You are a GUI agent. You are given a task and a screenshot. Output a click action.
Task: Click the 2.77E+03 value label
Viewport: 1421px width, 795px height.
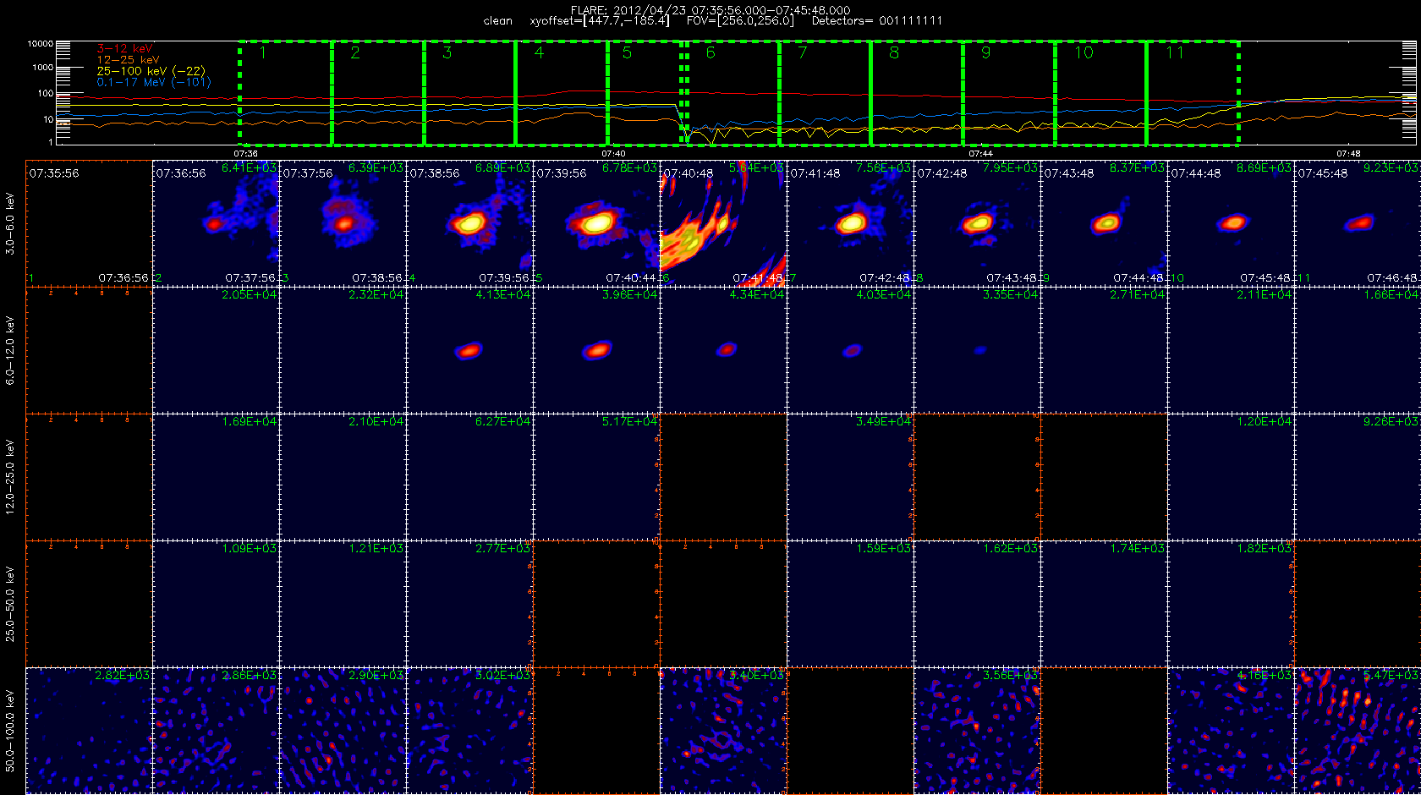503,549
